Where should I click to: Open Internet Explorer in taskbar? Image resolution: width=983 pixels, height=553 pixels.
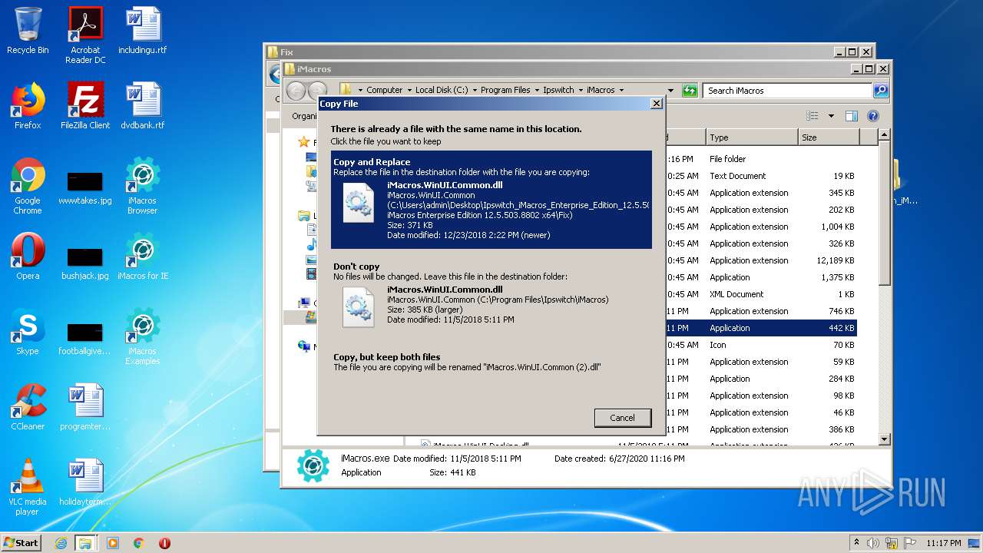pos(61,543)
